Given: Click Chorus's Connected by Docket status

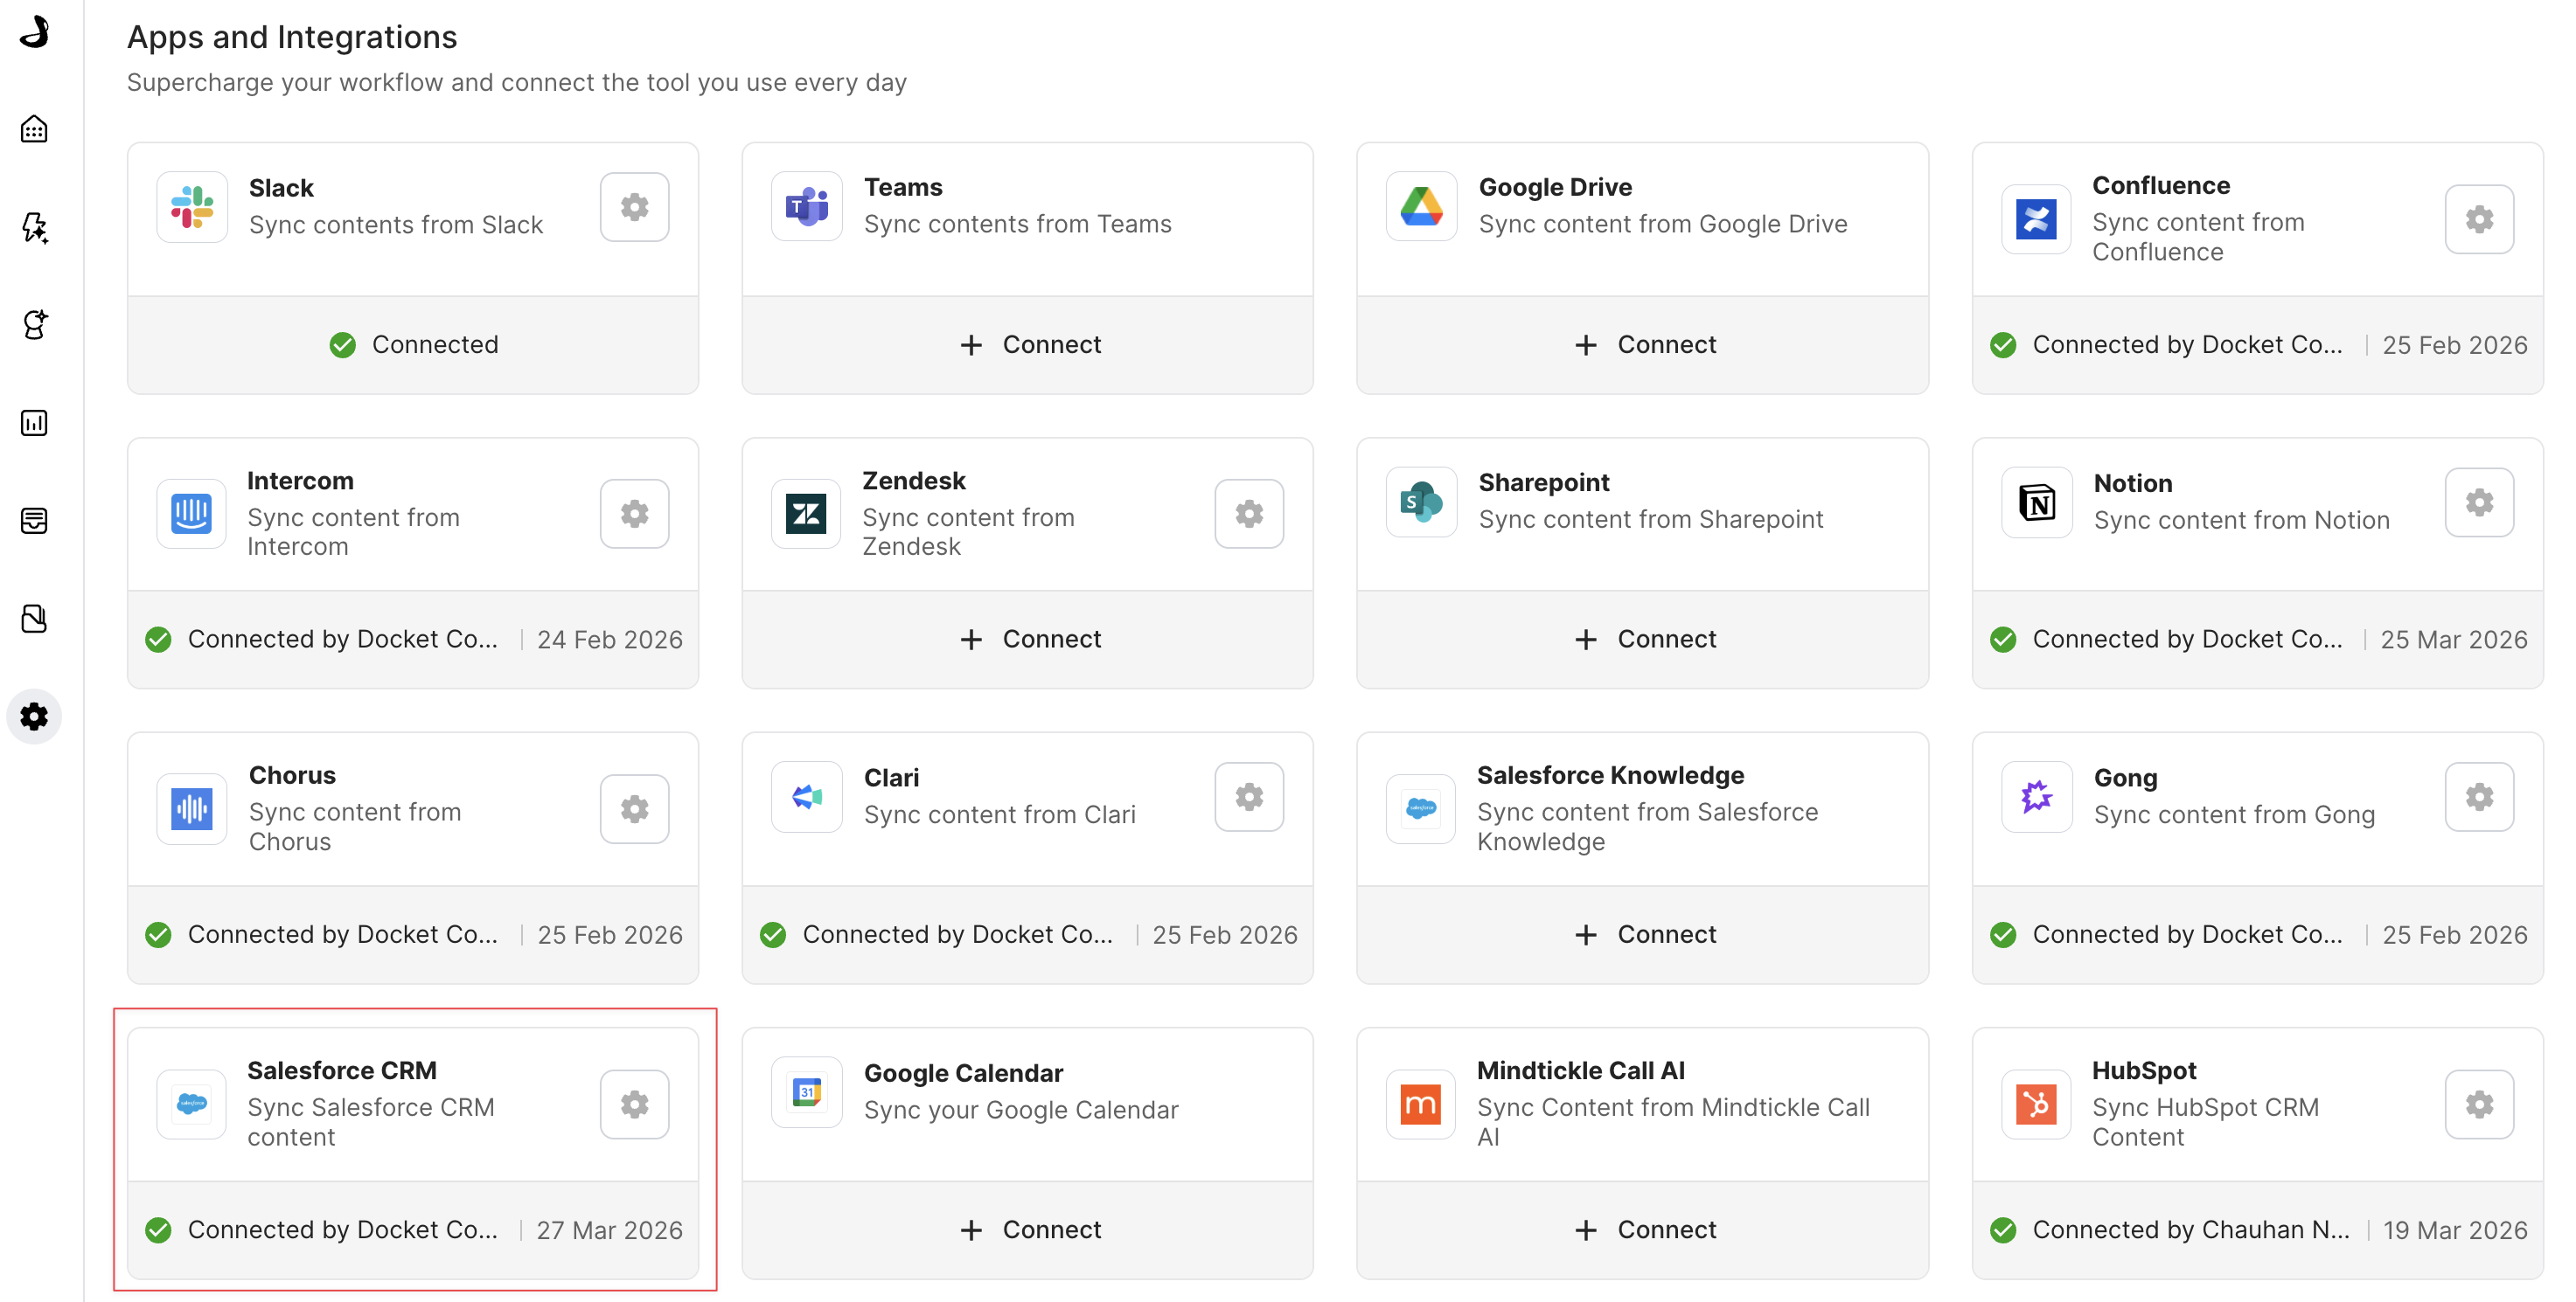Looking at the screenshot, I should pos(322,934).
